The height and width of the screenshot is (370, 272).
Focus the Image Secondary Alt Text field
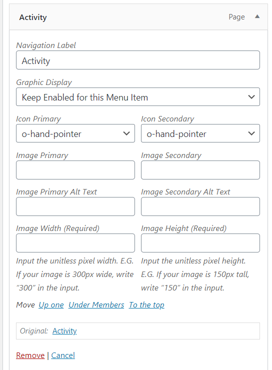click(x=200, y=206)
